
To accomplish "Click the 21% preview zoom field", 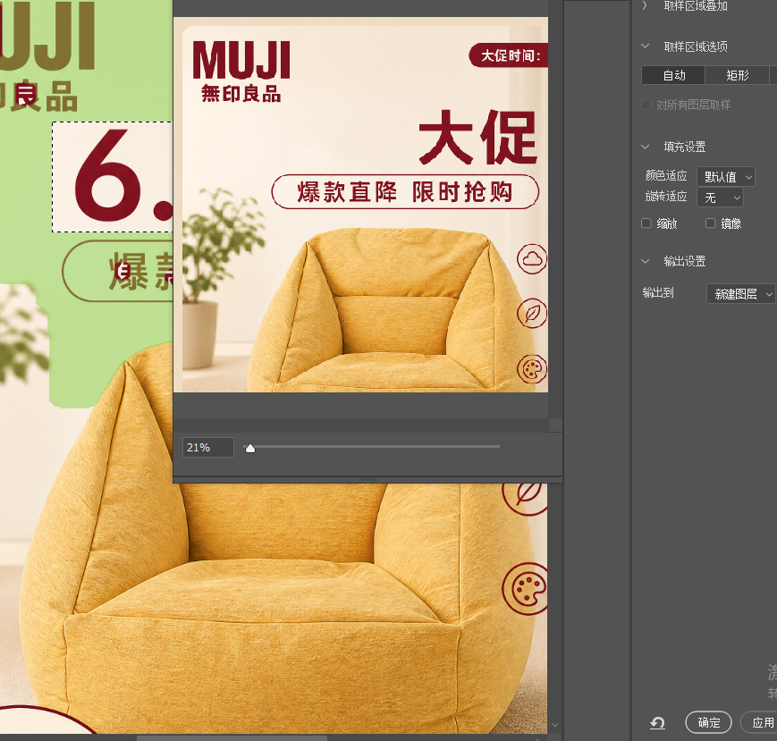I will 208,447.
